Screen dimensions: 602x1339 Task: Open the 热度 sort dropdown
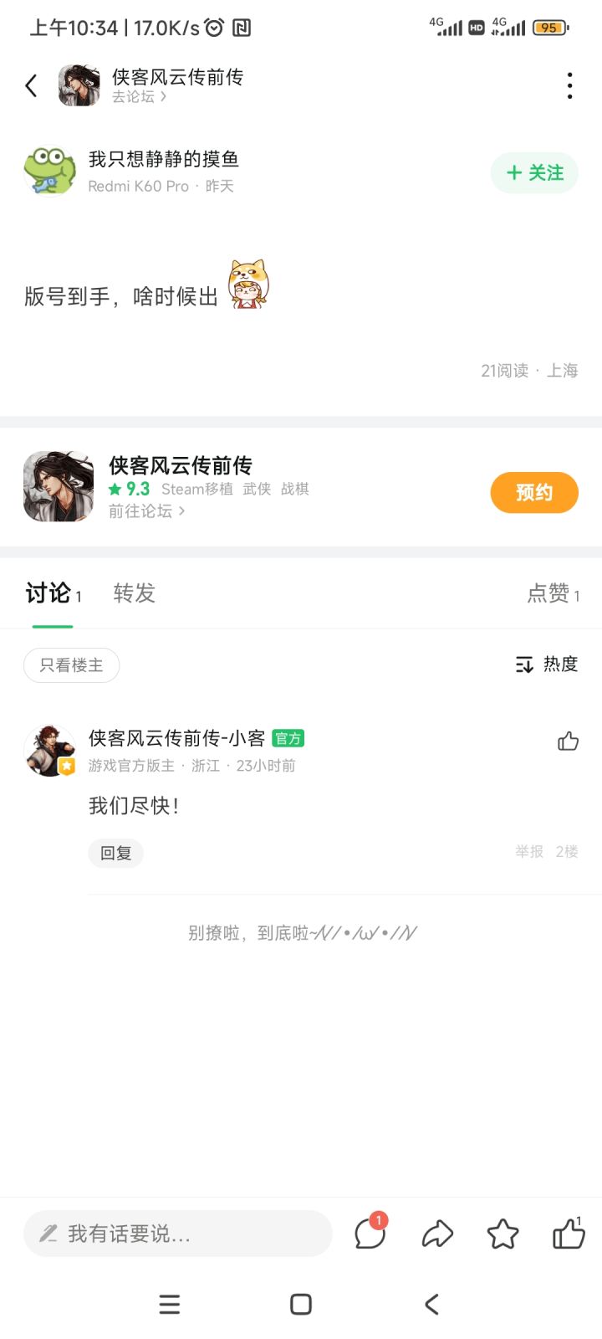[547, 664]
